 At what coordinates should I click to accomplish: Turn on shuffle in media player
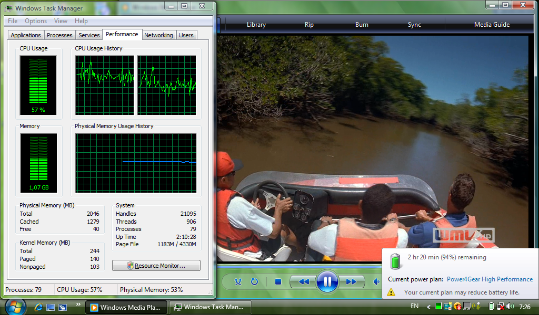click(238, 282)
